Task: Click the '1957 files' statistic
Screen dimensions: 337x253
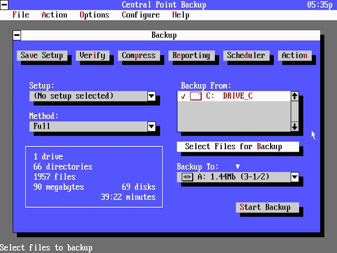Action: point(54,177)
